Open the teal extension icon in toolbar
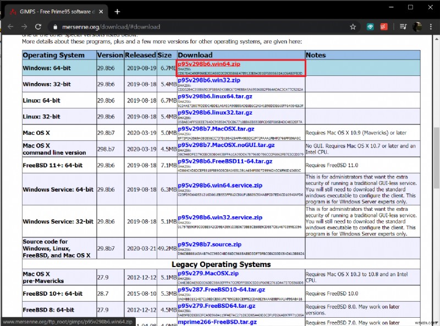Viewport: 440px width, 326px height. (370, 26)
